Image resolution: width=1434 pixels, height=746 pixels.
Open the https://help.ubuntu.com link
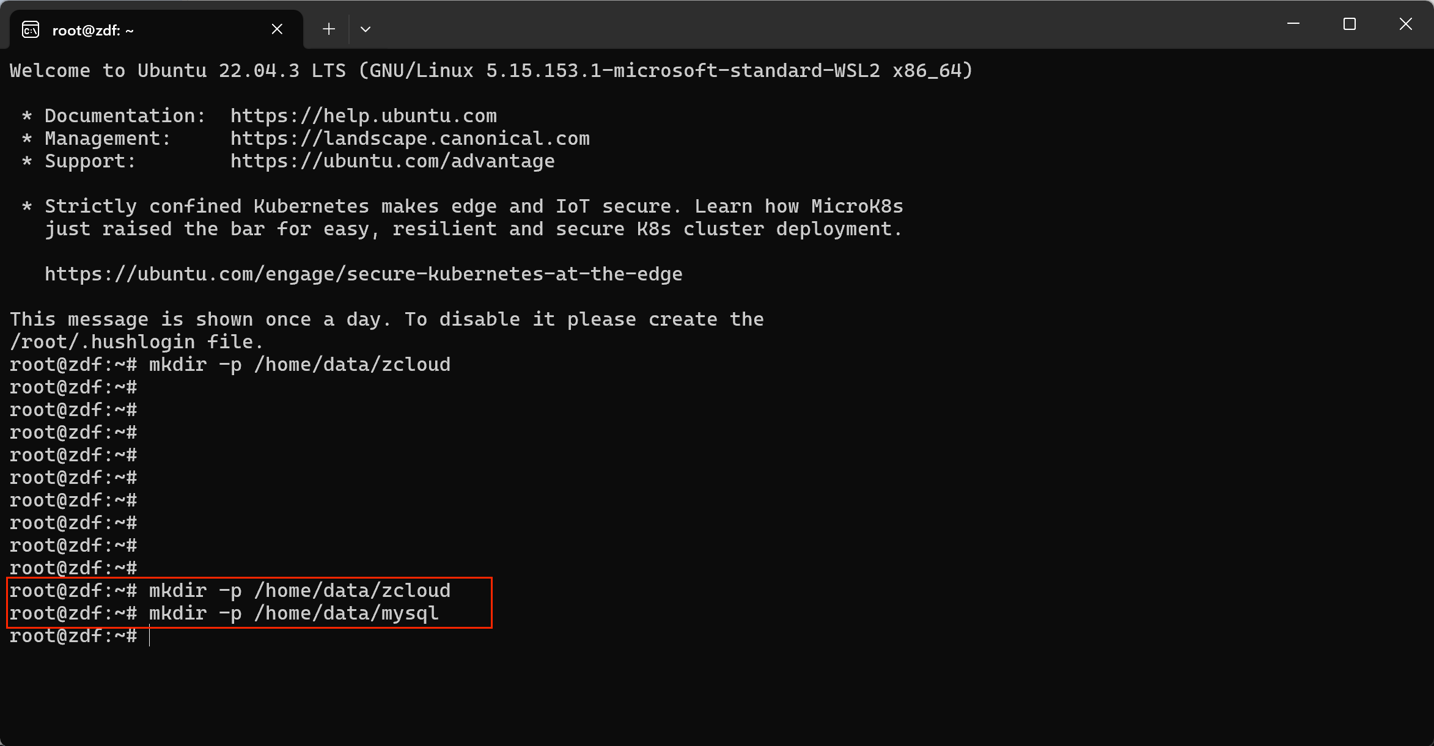(x=363, y=116)
